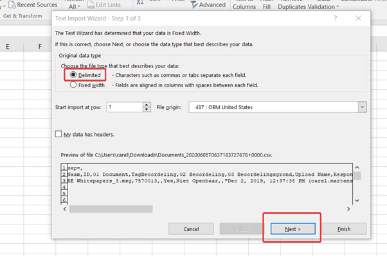Decrease the start import row value
Screen dimensions: 387x256
tap(147, 110)
